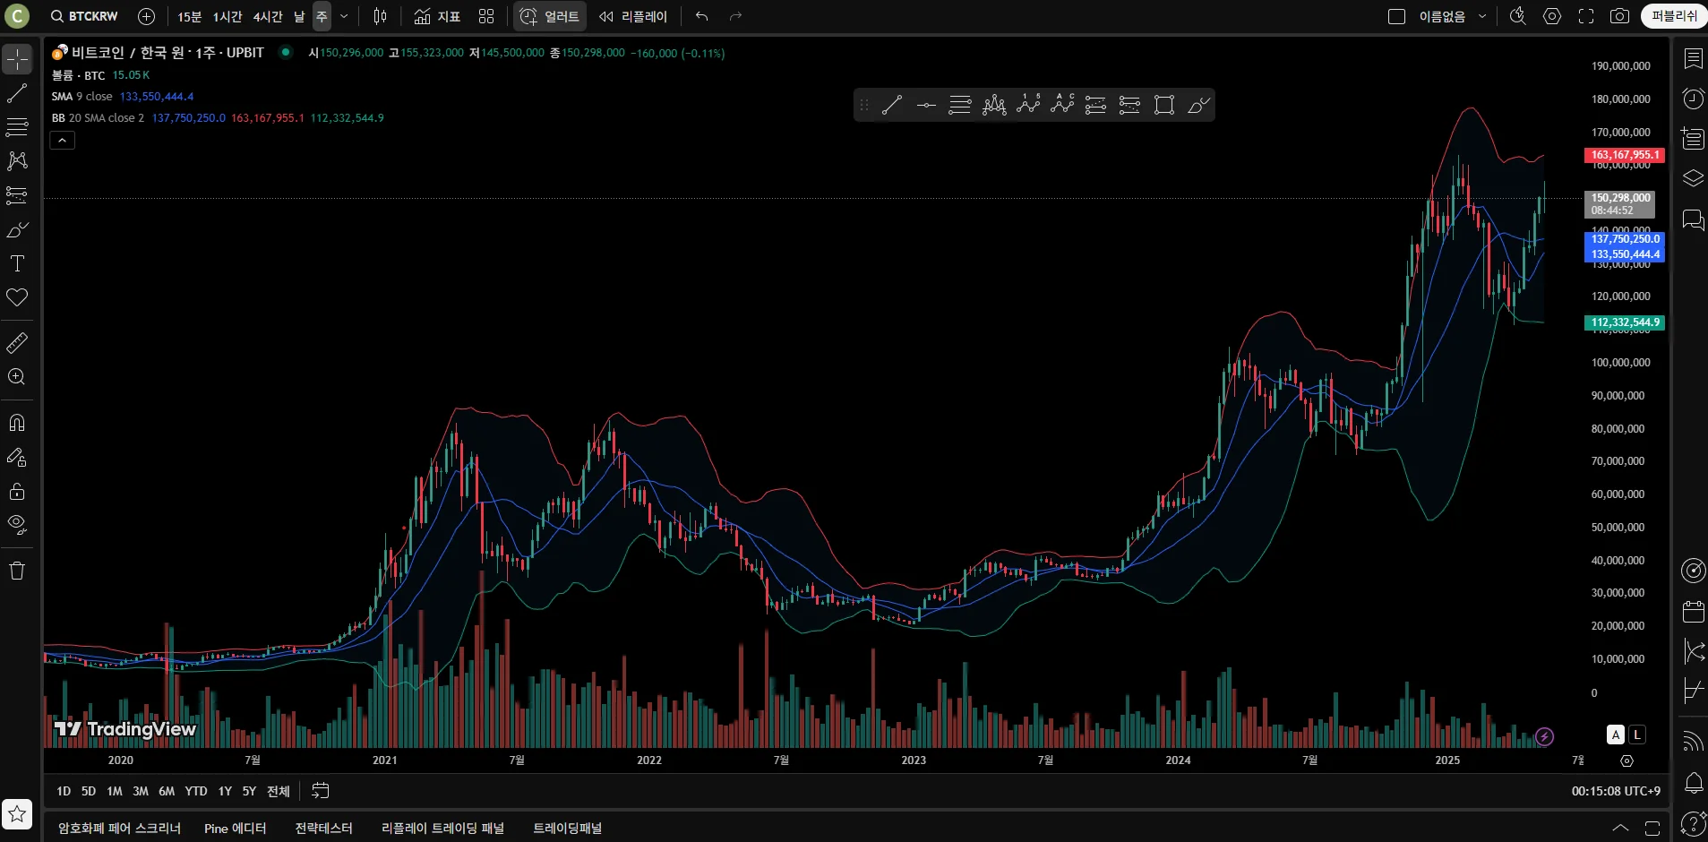Open the favorites star toolbar button

click(17, 814)
